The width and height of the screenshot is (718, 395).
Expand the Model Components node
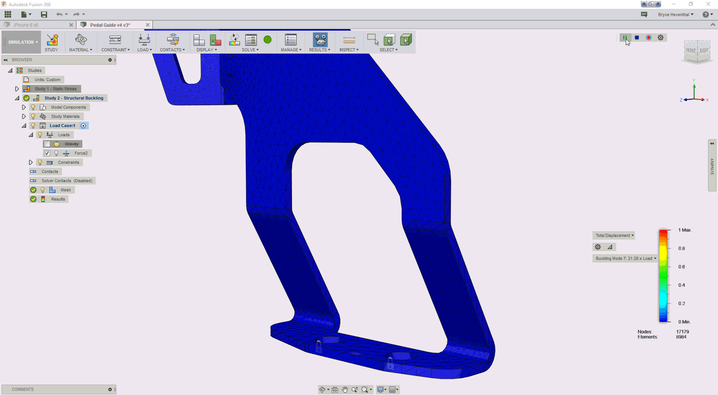point(24,107)
